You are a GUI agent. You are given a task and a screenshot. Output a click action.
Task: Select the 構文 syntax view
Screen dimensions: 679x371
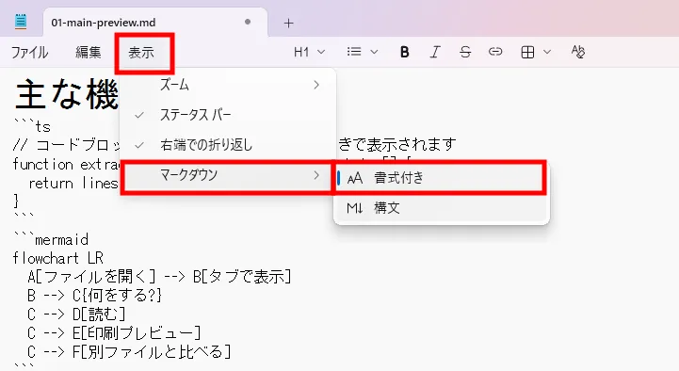441,208
